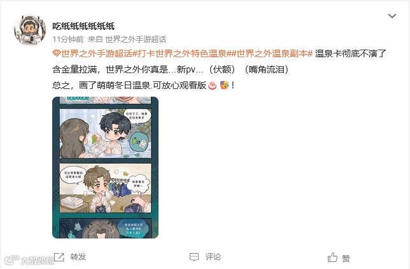Viewport: 410px width, 269px height.
Task: Click the thumbs-up like icon
Action: pos(332,258)
